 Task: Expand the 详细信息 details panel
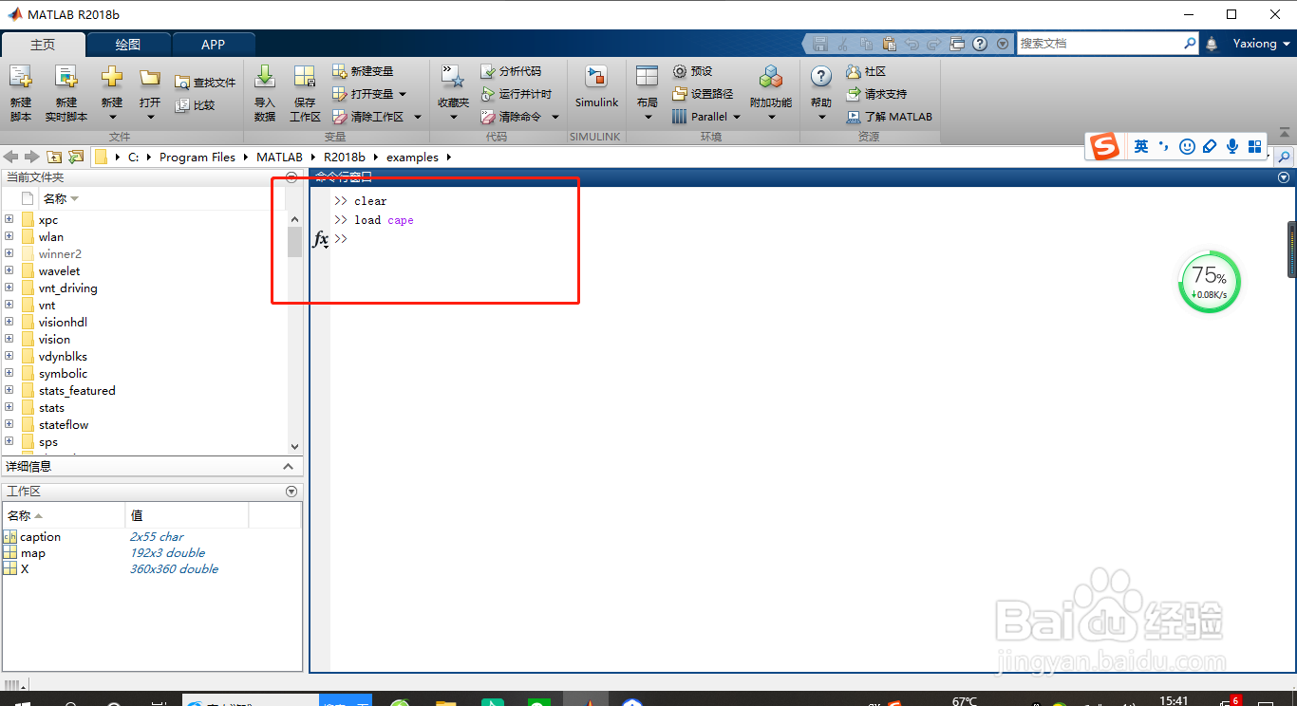point(289,466)
